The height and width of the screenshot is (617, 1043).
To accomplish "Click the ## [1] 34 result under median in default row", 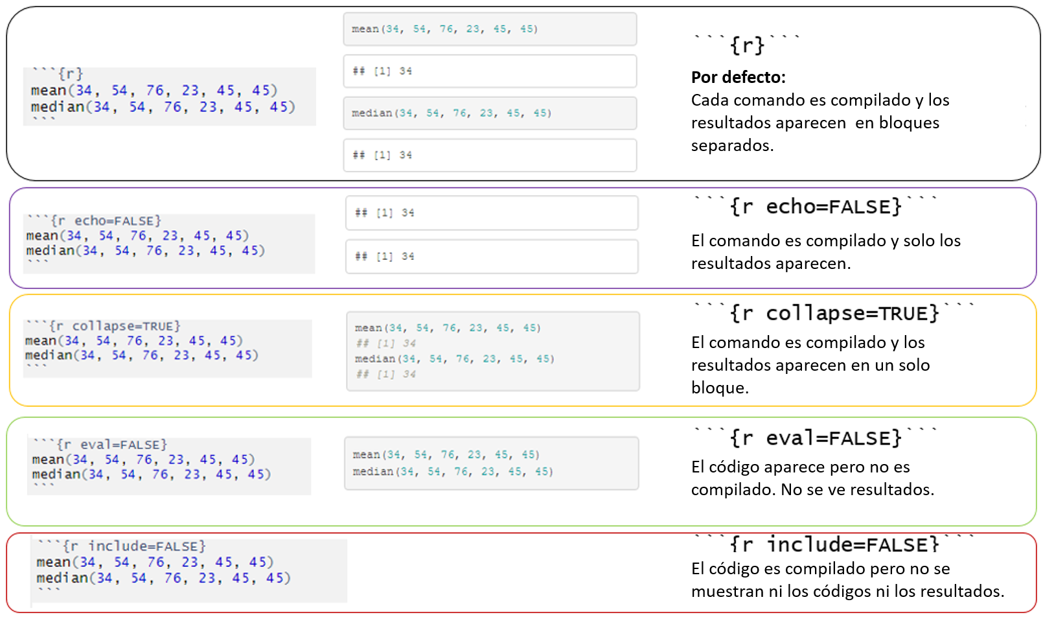I will coord(490,156).
